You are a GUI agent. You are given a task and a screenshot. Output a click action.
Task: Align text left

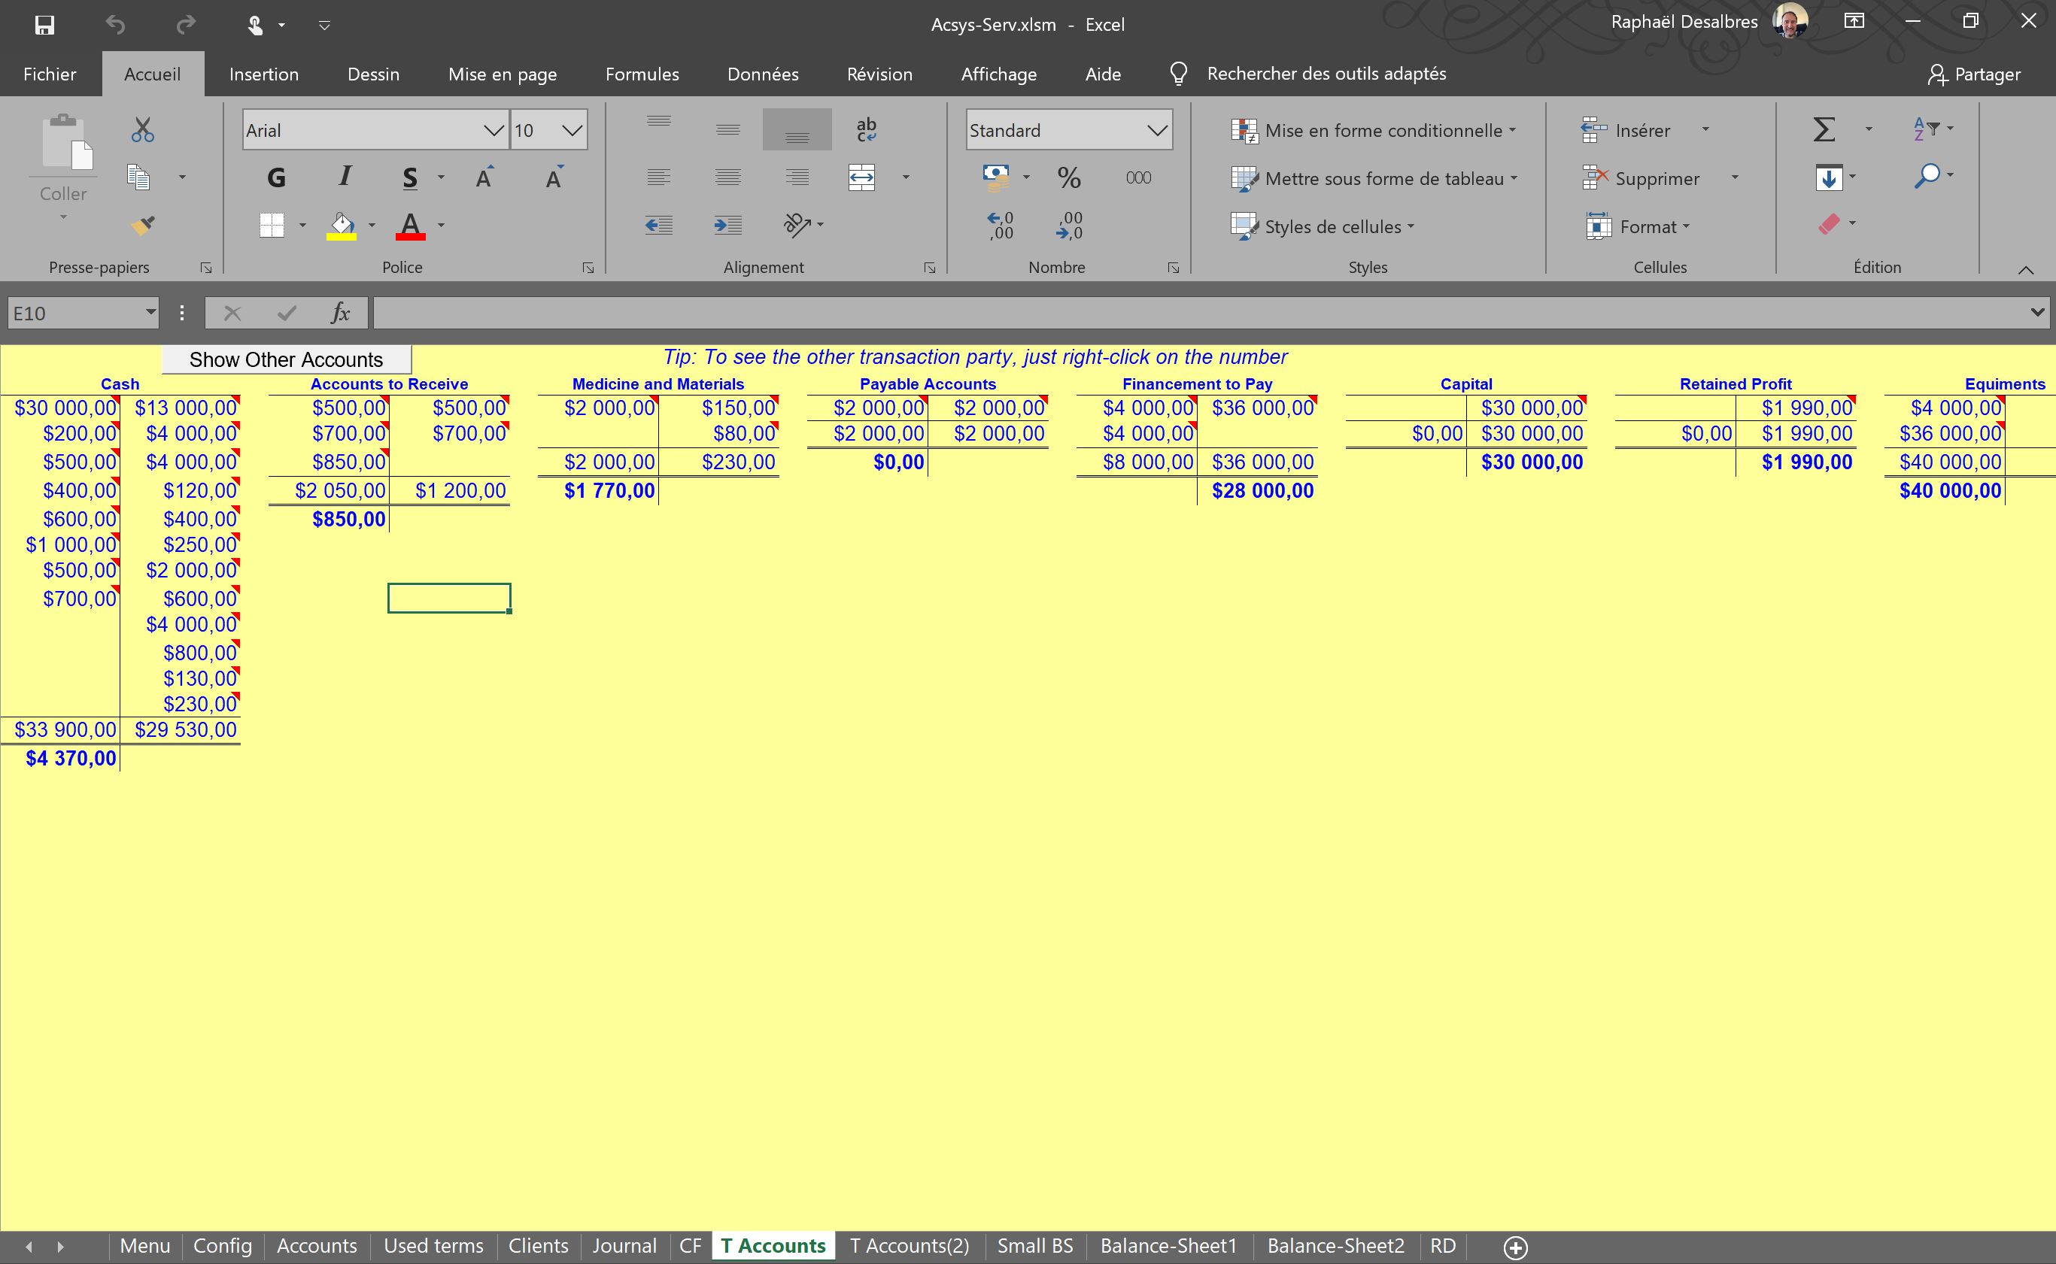point(659,177)
